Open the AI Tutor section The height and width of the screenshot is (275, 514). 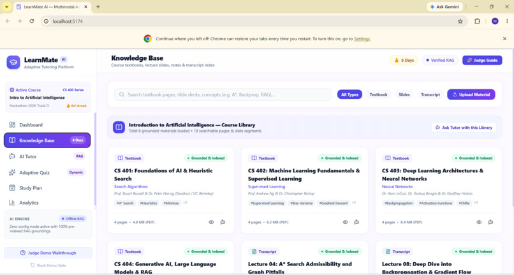[x=47, y=156]
